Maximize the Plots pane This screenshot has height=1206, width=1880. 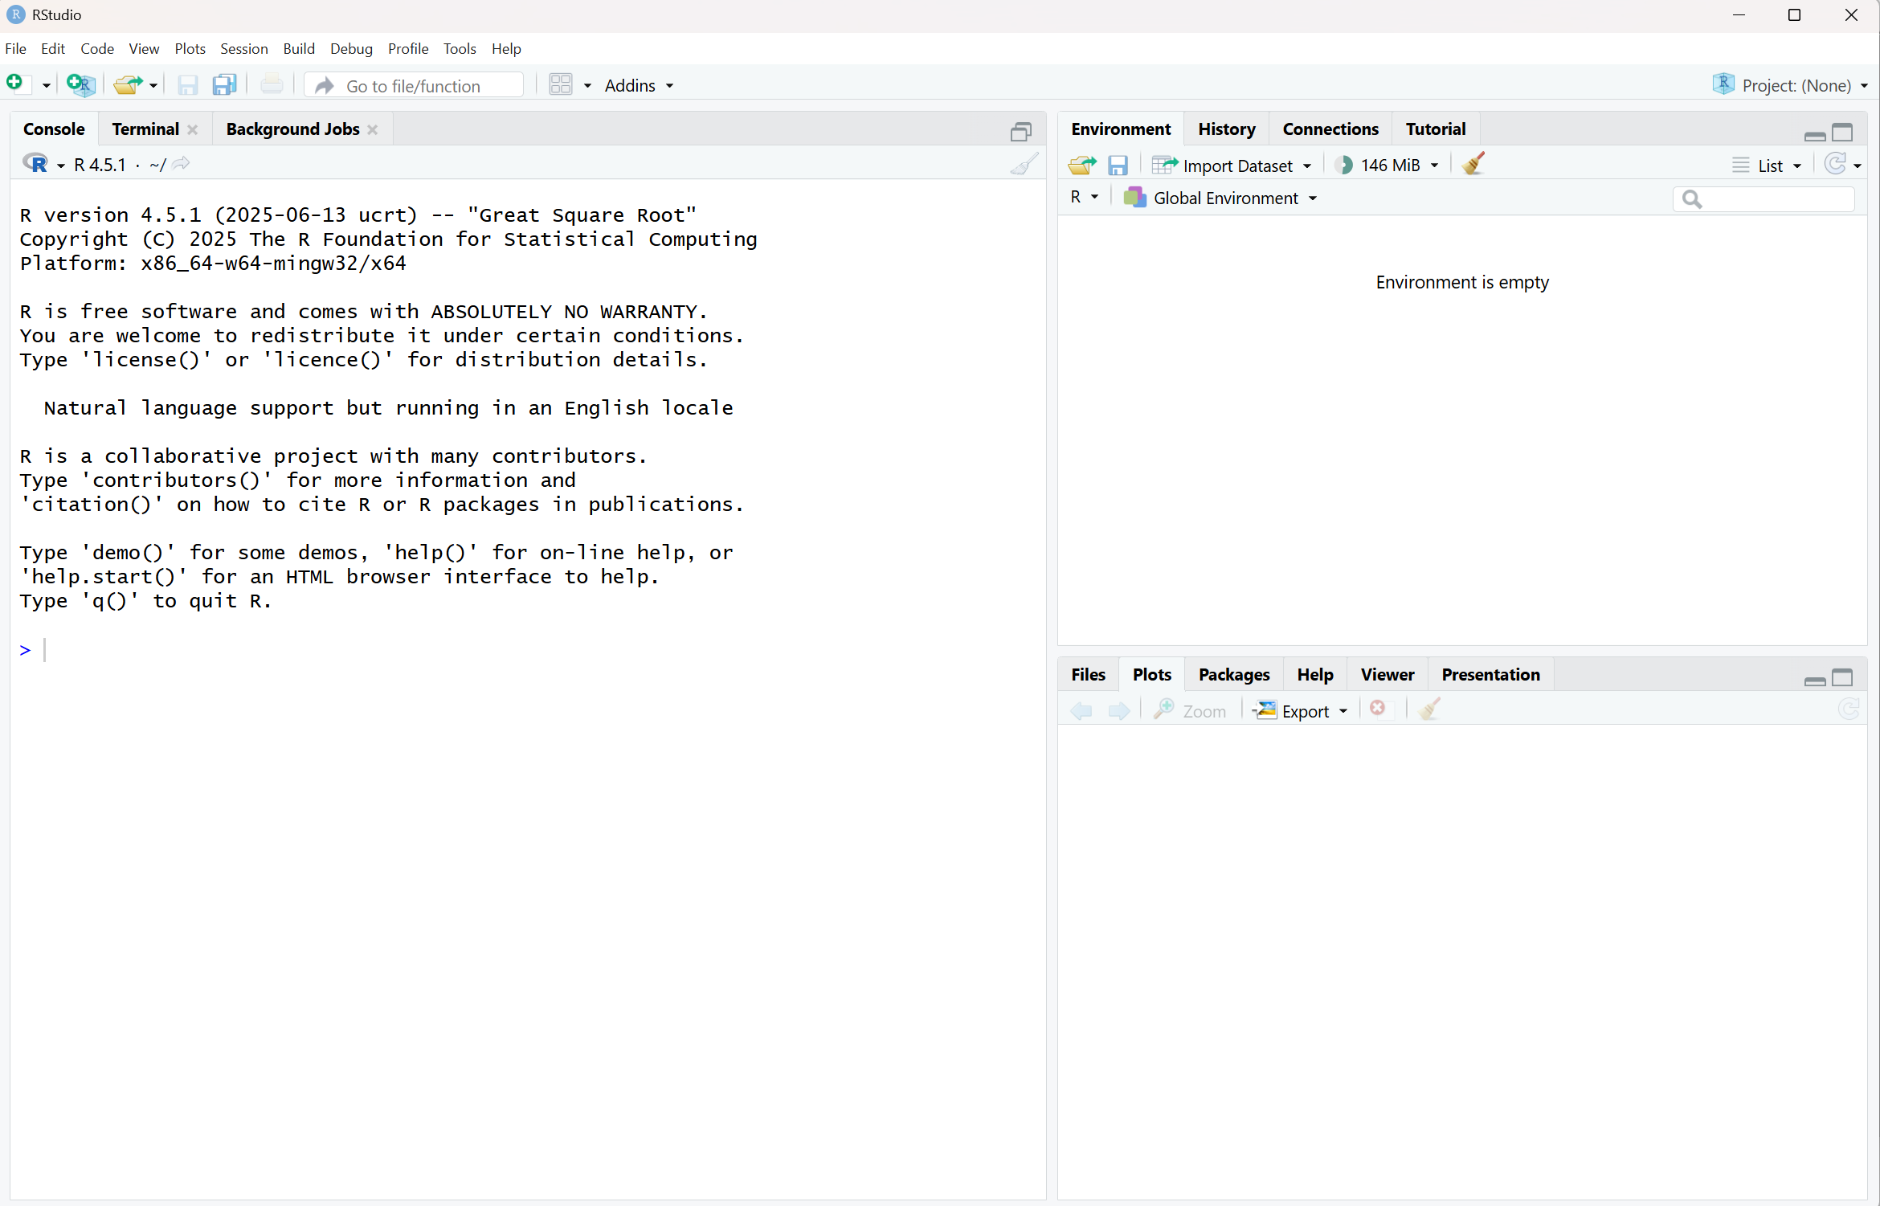[x=1842, y=677]
